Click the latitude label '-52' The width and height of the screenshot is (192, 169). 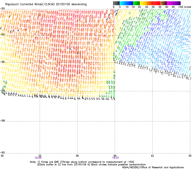(2, 35)
